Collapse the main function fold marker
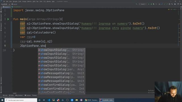182x102 pixels. 12,19
